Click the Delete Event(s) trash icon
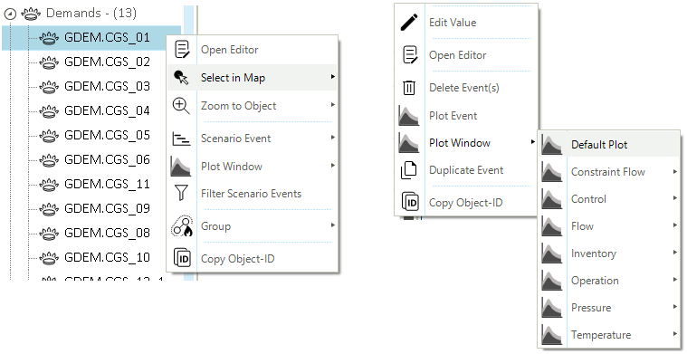The height and width of the screenshot is (354, 687). [x=409, y=88]
